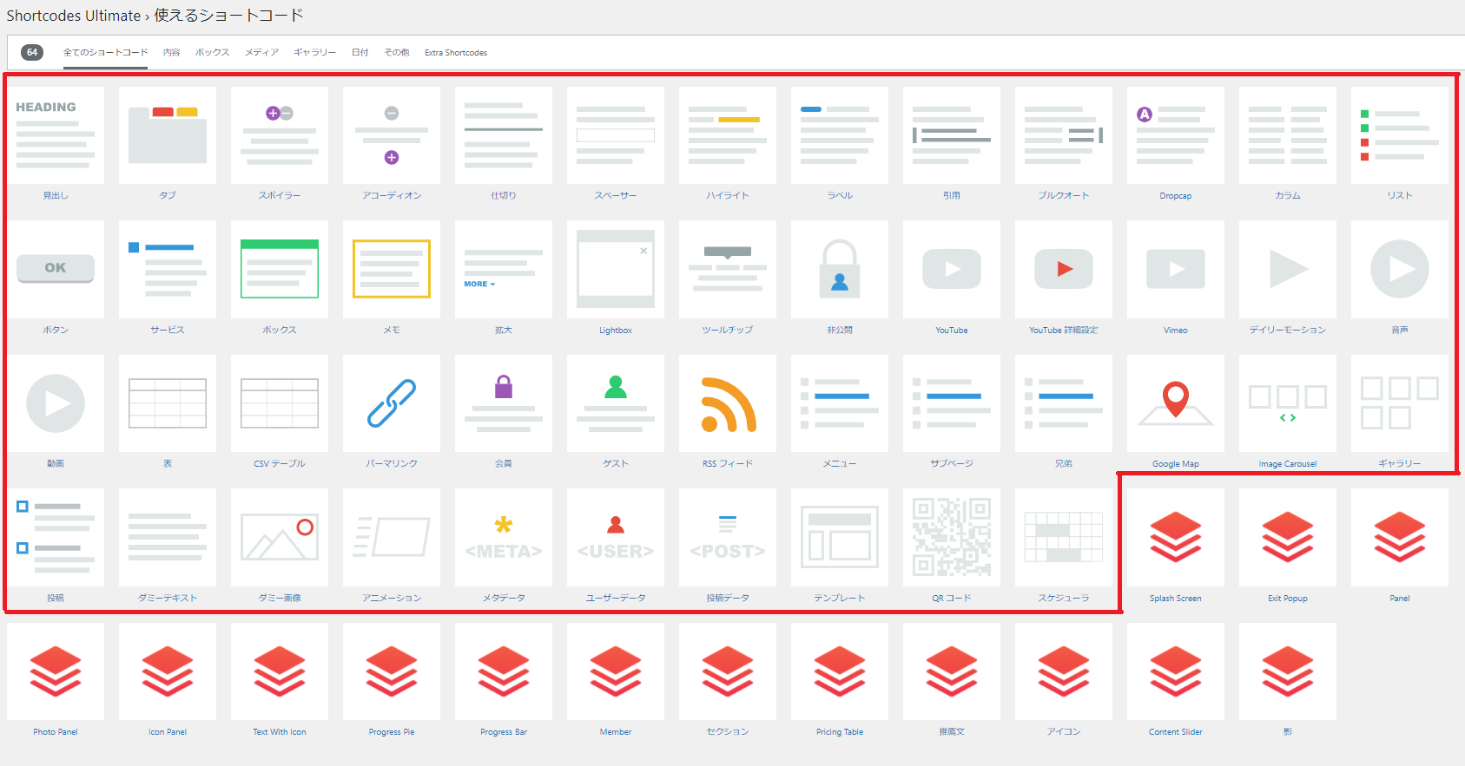Viewport: 1465px width, 766px height.
Task: Select the プルクオート pullquote shortcode
Action: (x=1064, y=135)
